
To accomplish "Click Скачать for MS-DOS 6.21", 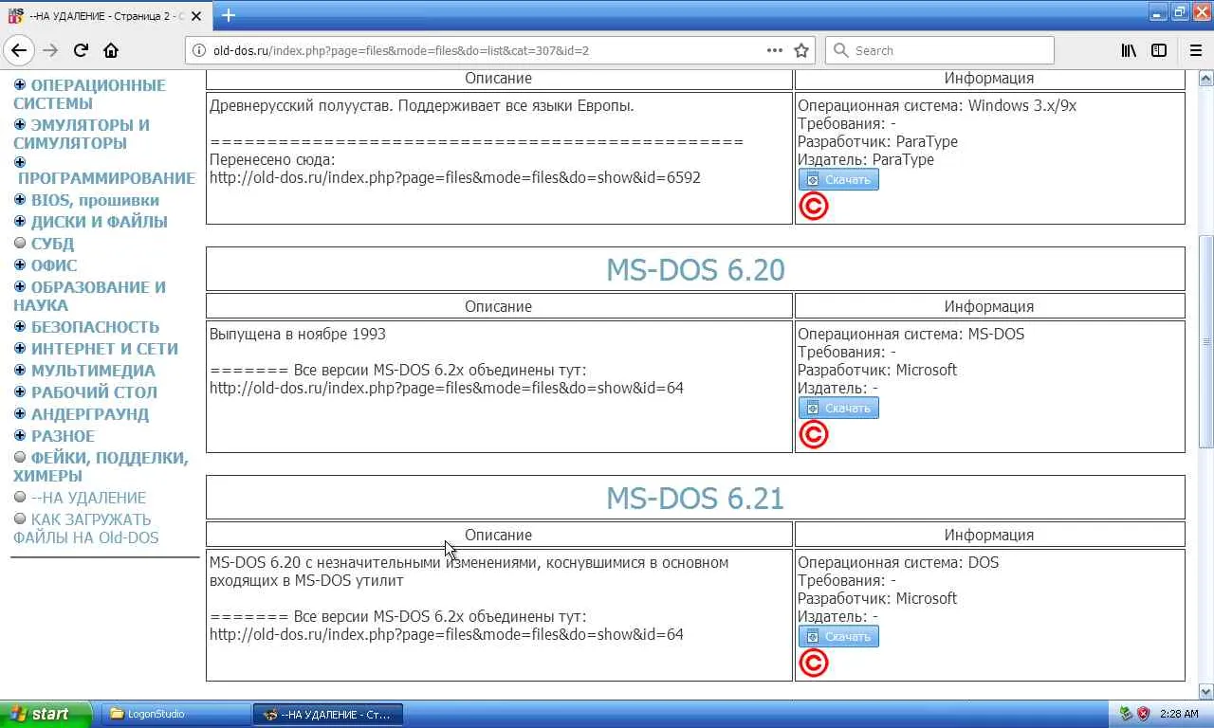I will (x=838, y=636).
